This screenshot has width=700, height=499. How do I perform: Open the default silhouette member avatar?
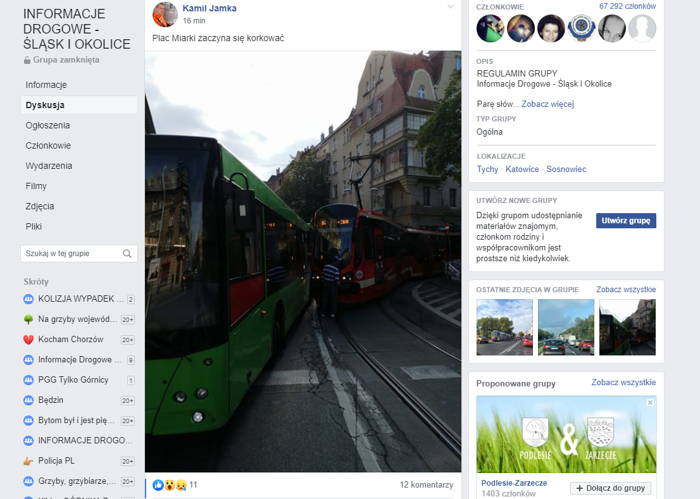pyautogui.click(x=642, y=28)
